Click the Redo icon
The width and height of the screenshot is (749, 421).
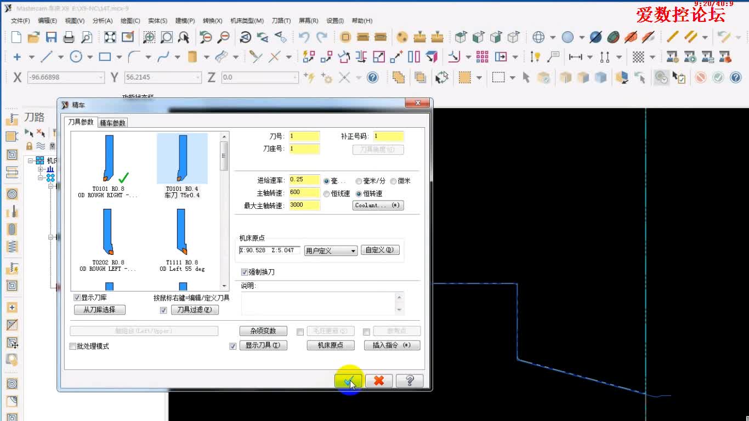pos(322,37)
